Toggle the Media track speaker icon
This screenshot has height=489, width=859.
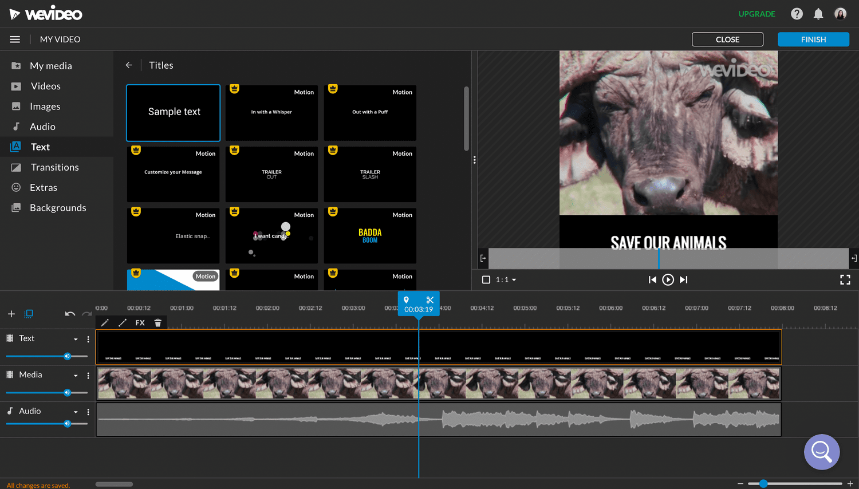[68, 392]
